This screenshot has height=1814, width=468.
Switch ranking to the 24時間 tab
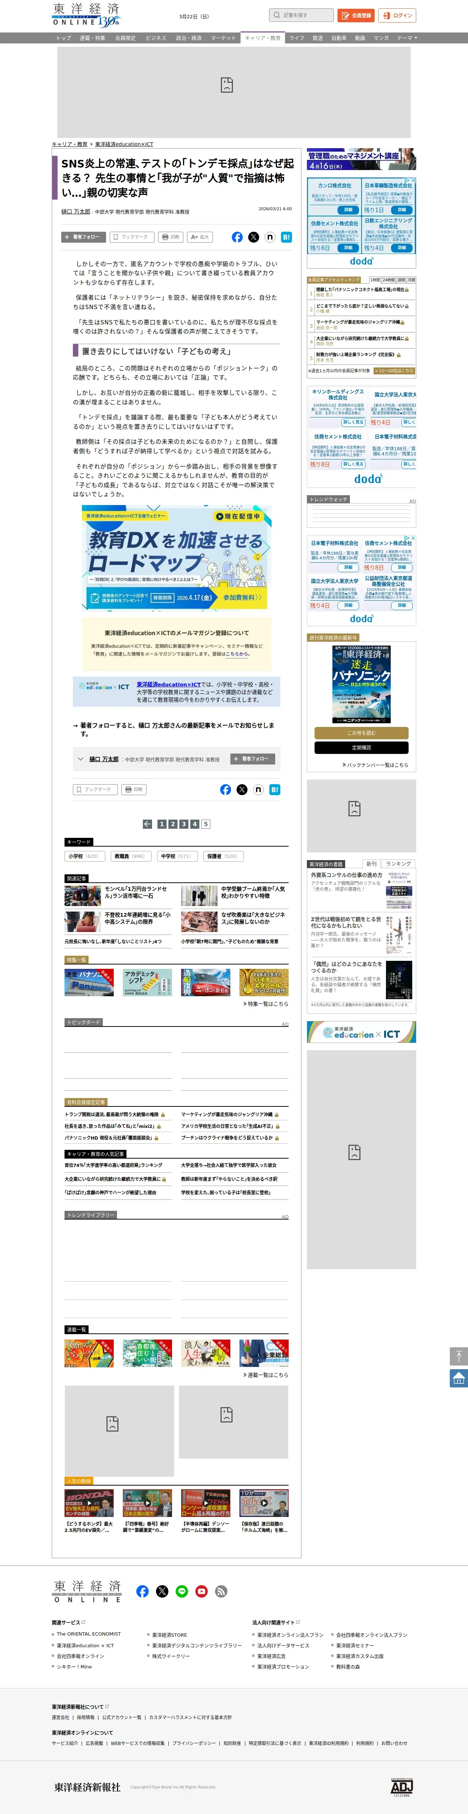click(x=389, y=280)
